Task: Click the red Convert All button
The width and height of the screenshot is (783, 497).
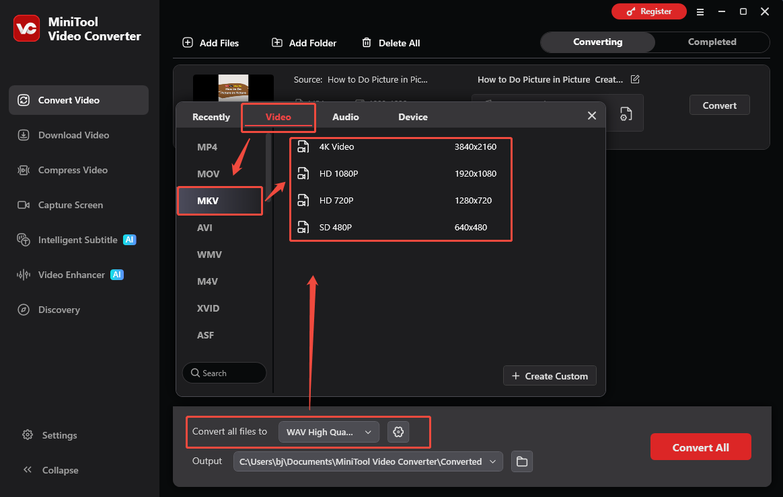Action: point(701,447)
